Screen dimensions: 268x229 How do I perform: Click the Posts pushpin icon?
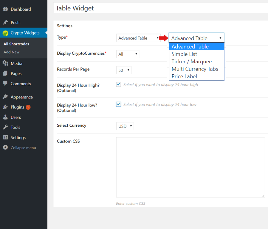(5, 23)
